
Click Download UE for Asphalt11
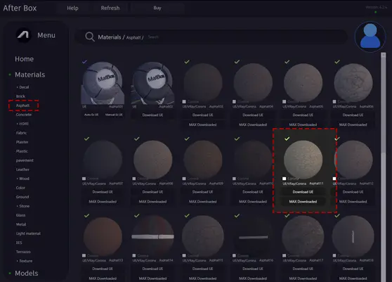[303, 192]
